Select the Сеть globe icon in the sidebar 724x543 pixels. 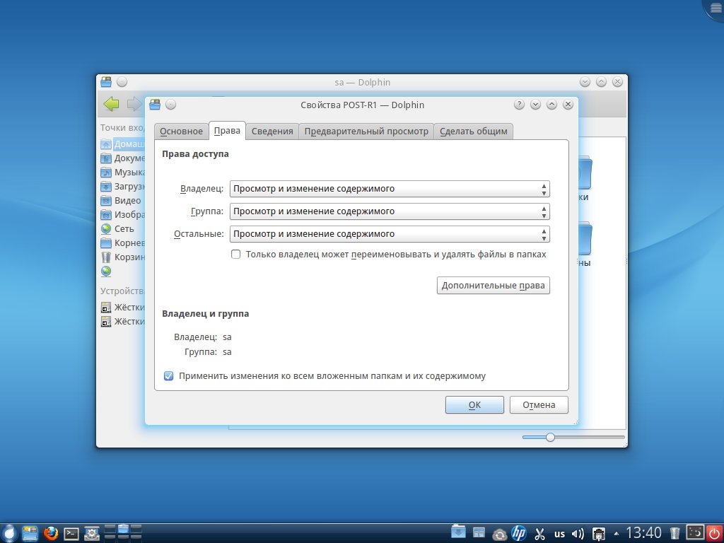[106, 229]
